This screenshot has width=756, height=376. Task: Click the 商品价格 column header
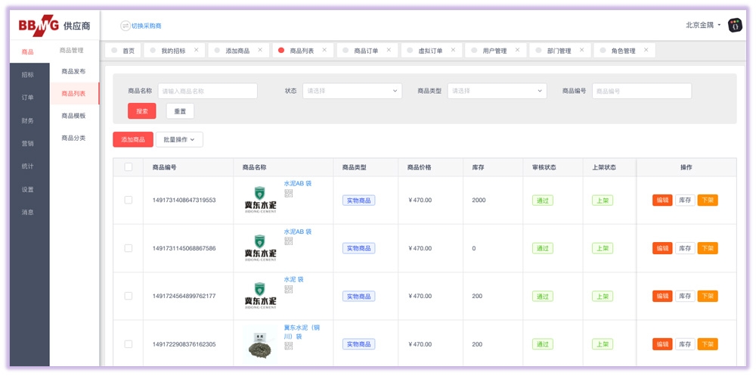pos(419,167)
